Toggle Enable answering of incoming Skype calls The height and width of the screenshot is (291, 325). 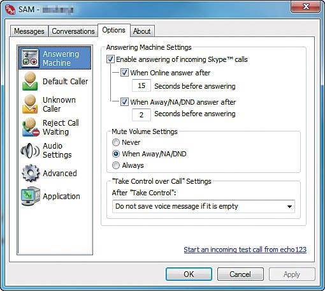(x=110, y=59)
